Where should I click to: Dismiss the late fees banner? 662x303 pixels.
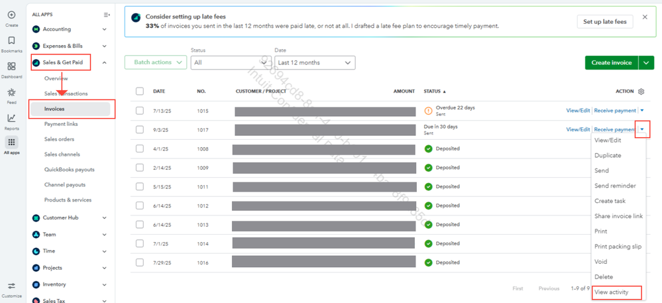(x=645, y=17)
